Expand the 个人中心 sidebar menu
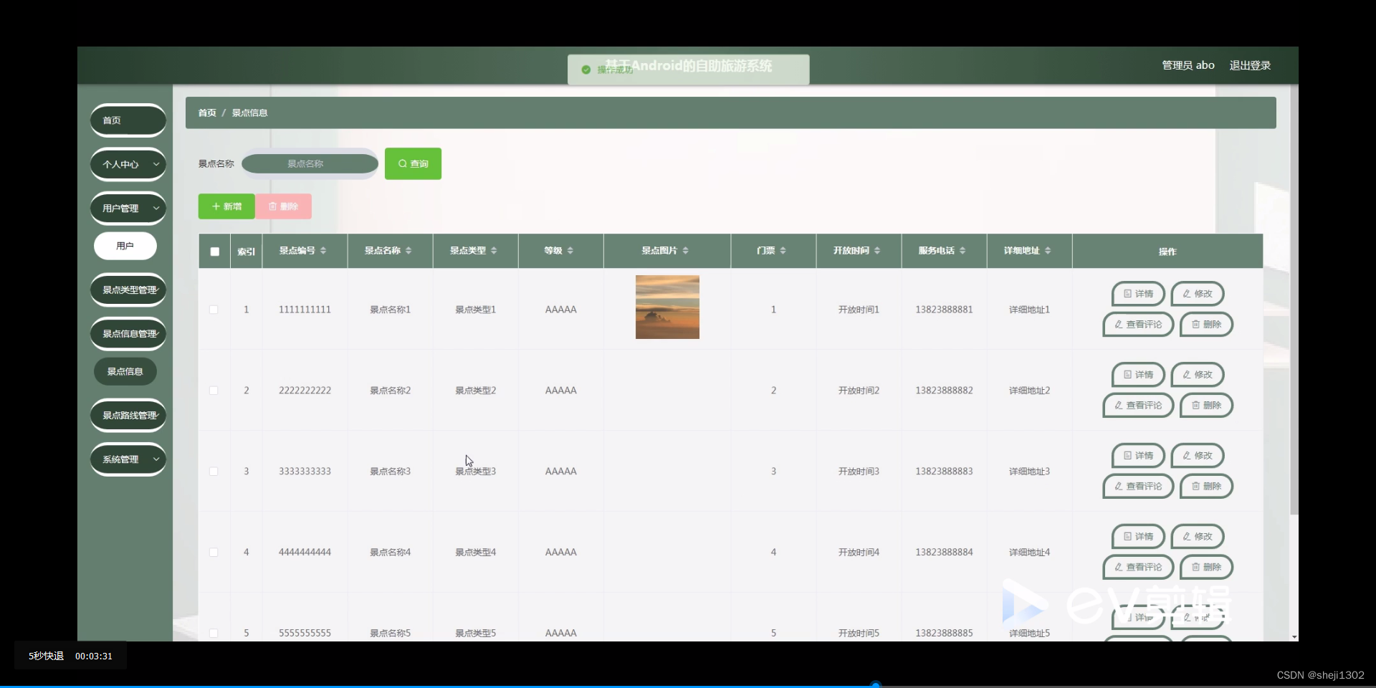Screen dimensions: 1376x688 click(x=128, y=164)
